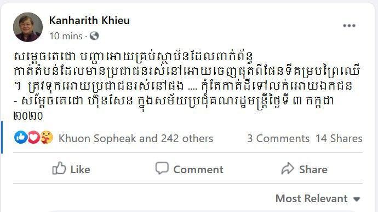Viewport: 378px width, 212px height.
Task: Click the thumbs-up Like icon
Action: point(59,168)
